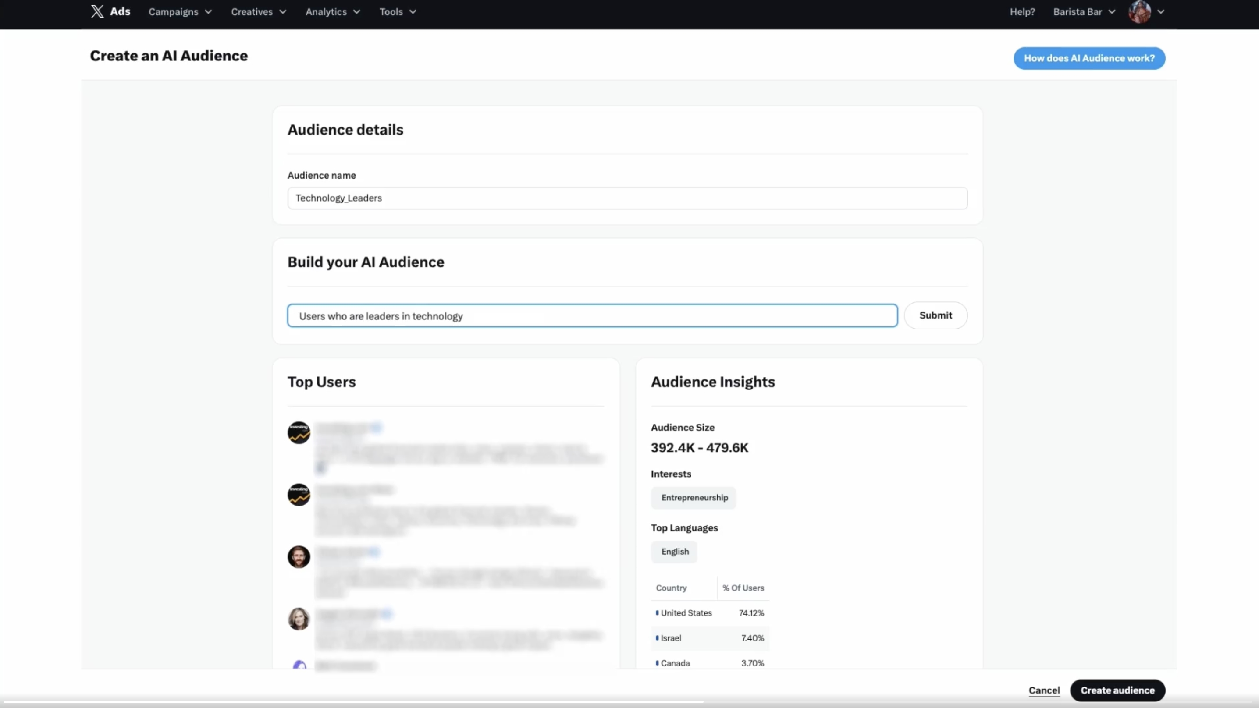Click the Help? link
The width and height of the screenshot is (1259, 708).
[1022, 12]
